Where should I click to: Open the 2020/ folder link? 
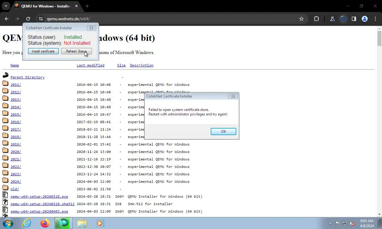(x=16, y=152)
